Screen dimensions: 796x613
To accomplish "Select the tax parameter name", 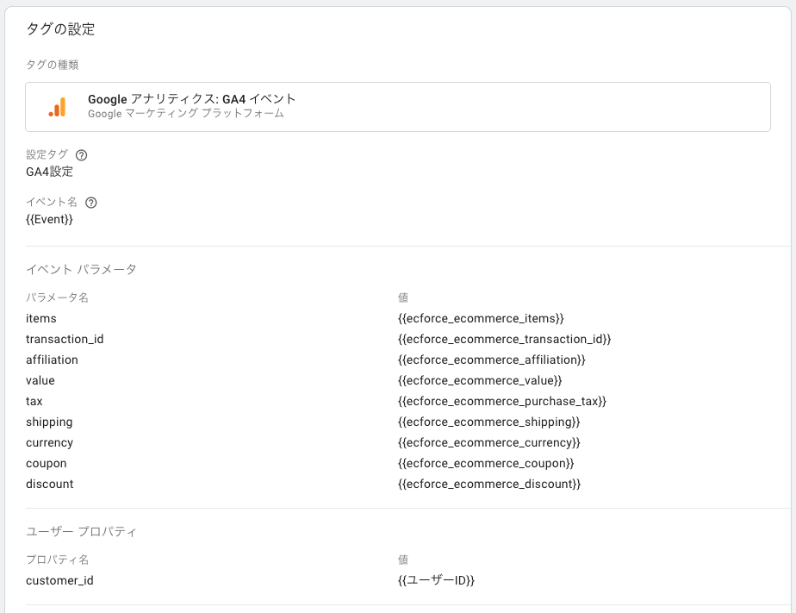I will (x=34, y=401).
